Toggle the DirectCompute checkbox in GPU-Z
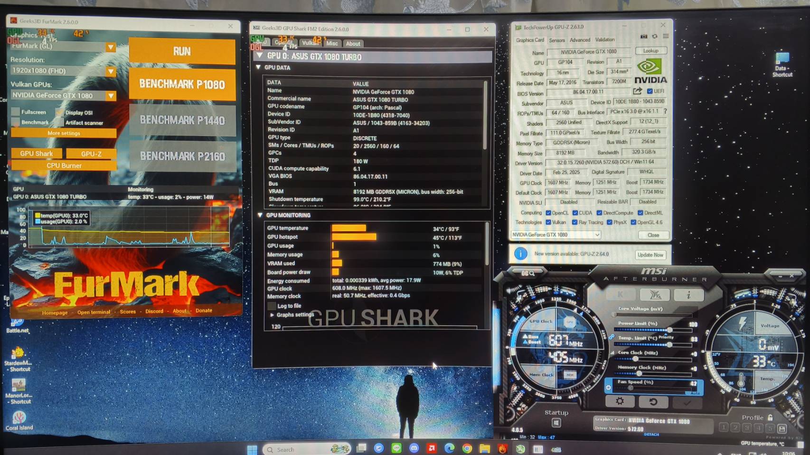The width and height of the screenshot is (810, 455). pos(599,213)
